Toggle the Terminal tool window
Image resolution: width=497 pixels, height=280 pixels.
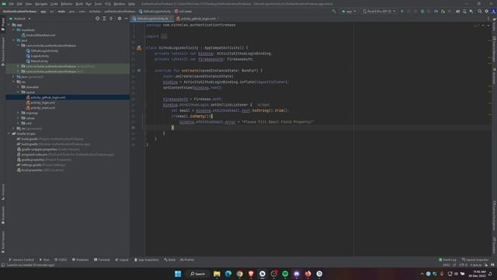[x=102, y=260]
